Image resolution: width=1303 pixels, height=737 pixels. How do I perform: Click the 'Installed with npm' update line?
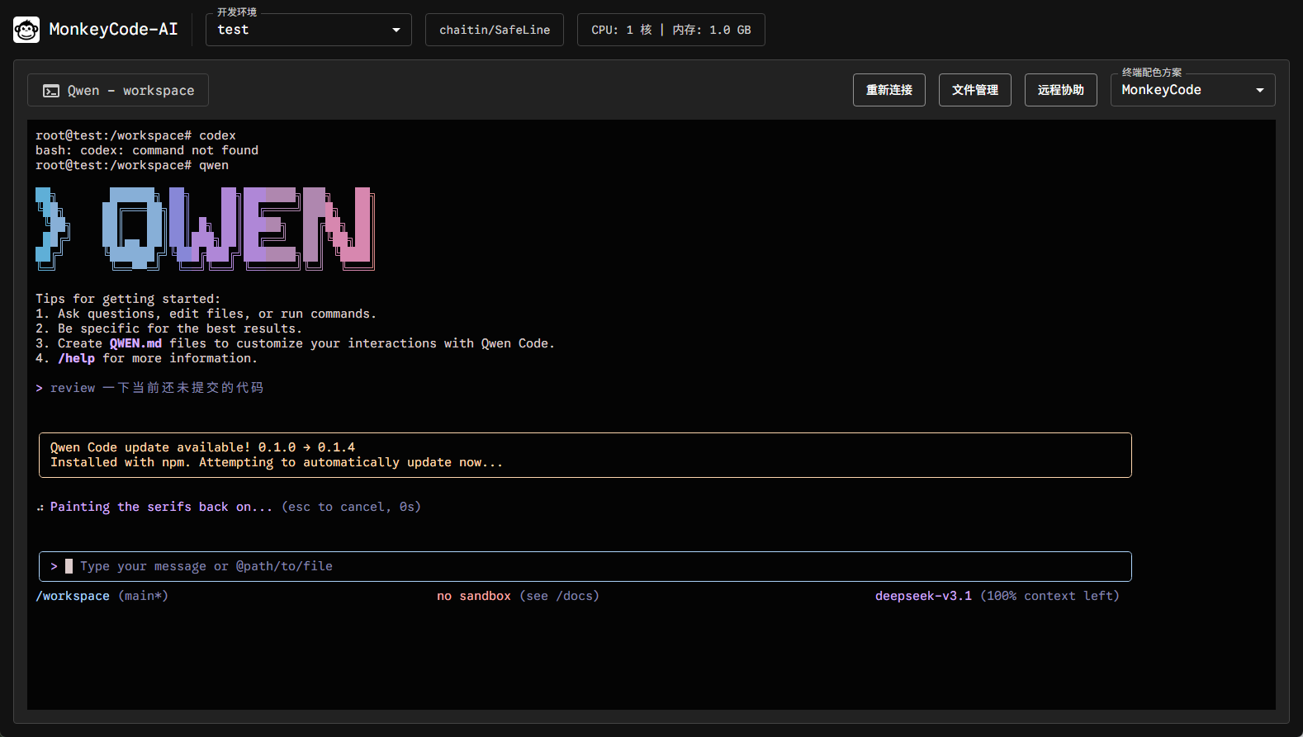pyautogui.click(x=277, y=462)
